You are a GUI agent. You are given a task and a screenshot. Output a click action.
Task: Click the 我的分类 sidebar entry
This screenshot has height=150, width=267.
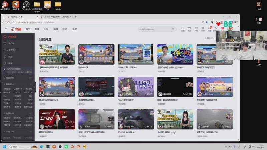pyautogui.click(x=10, y=78)
